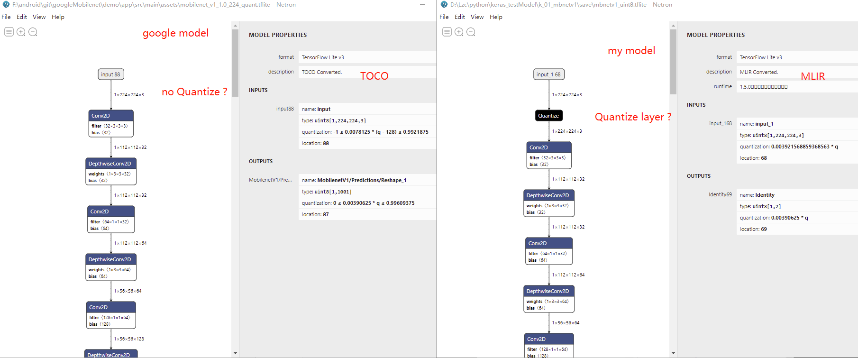Click the 1×56×56×64 edge label in right graph

pyautogui.click(x=566, y=323)
